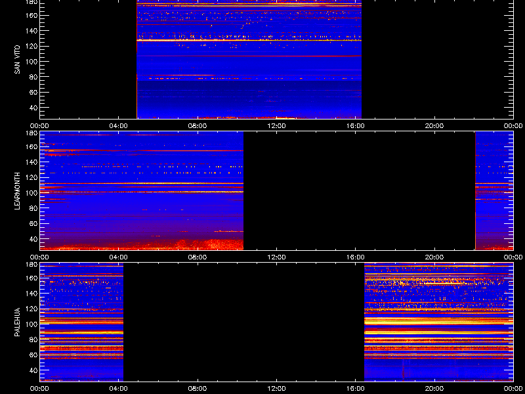Select Palehua spectrogram data after 16:00
525x394 pixels.
click(438, 322)
